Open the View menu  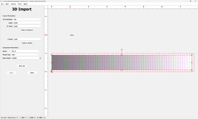pos(20,4)
